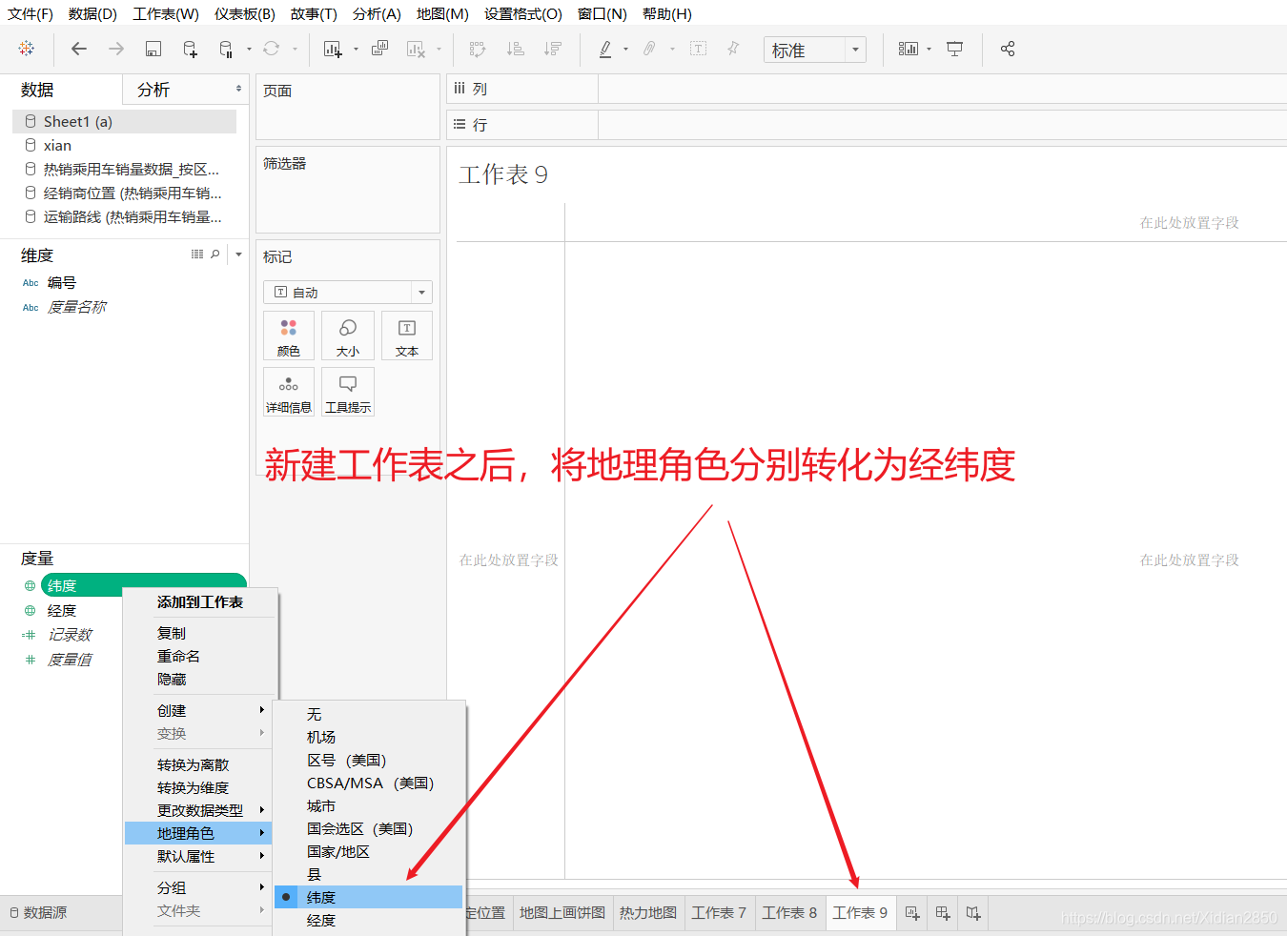Click the undo back arrow
The image size is (1287, 936).
click(x=79, y=49)
